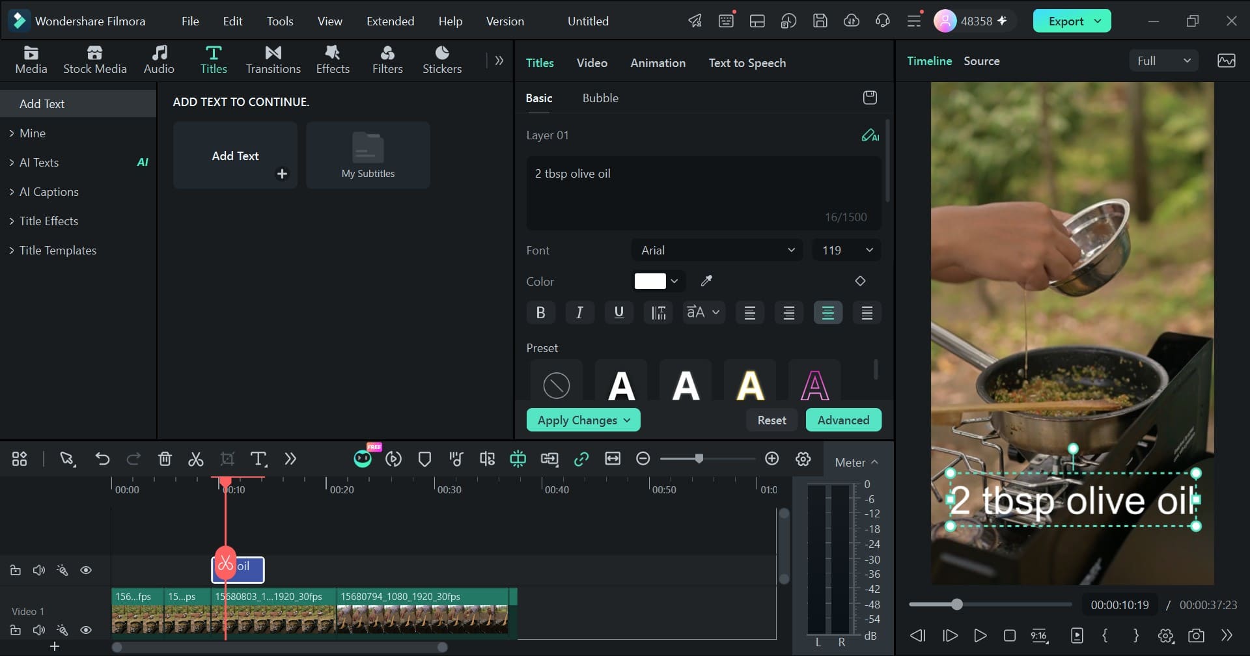Toggle underline text formatting
This screenshot has width=1250, height=656.
(619, 312)
